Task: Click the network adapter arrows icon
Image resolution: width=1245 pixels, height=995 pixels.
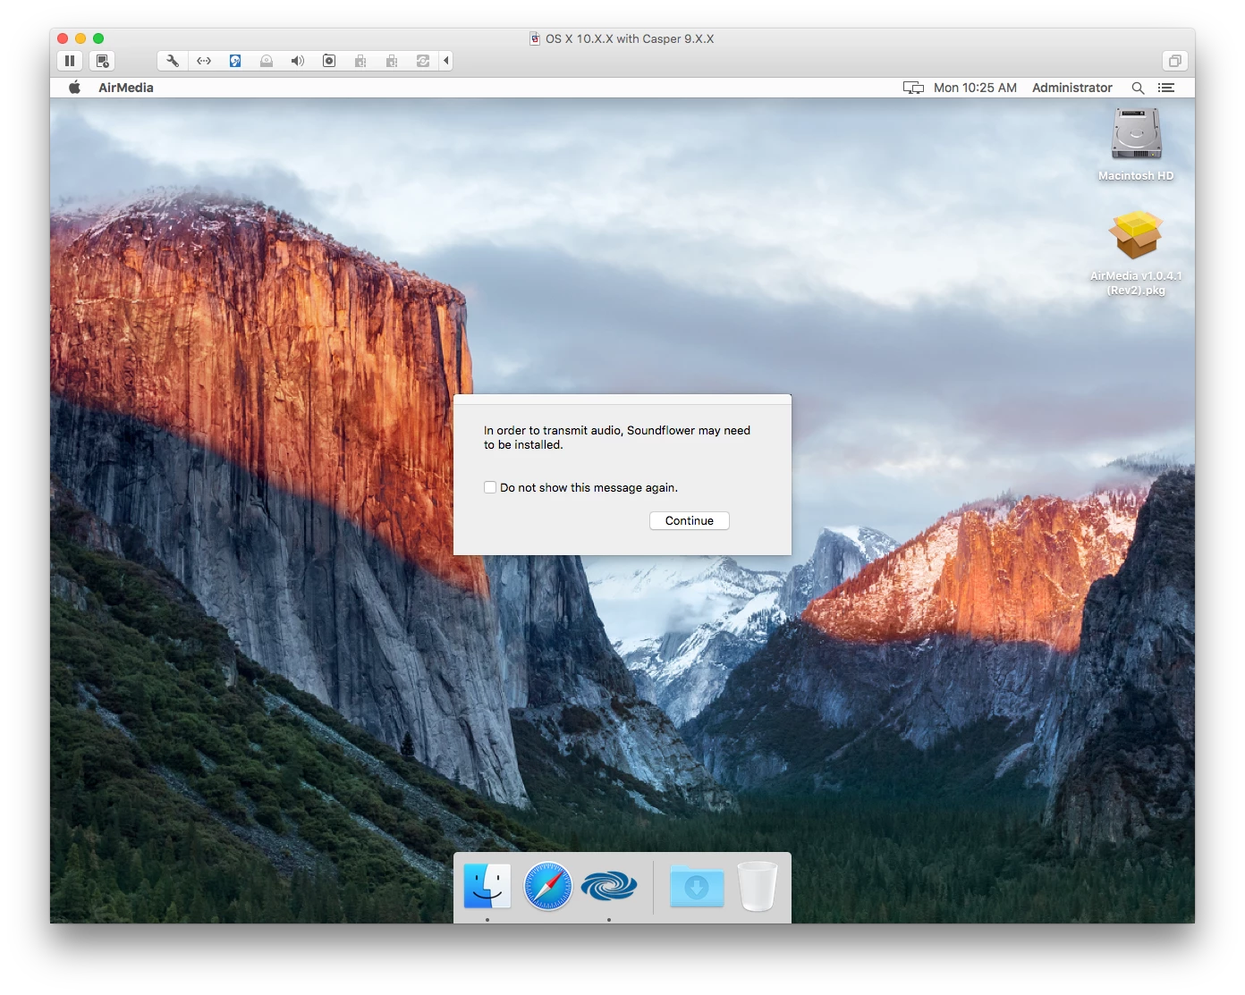Action: [x=204, y=61]
